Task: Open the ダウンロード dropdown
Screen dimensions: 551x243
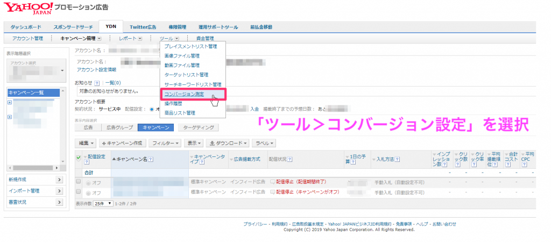Action: 228,143
